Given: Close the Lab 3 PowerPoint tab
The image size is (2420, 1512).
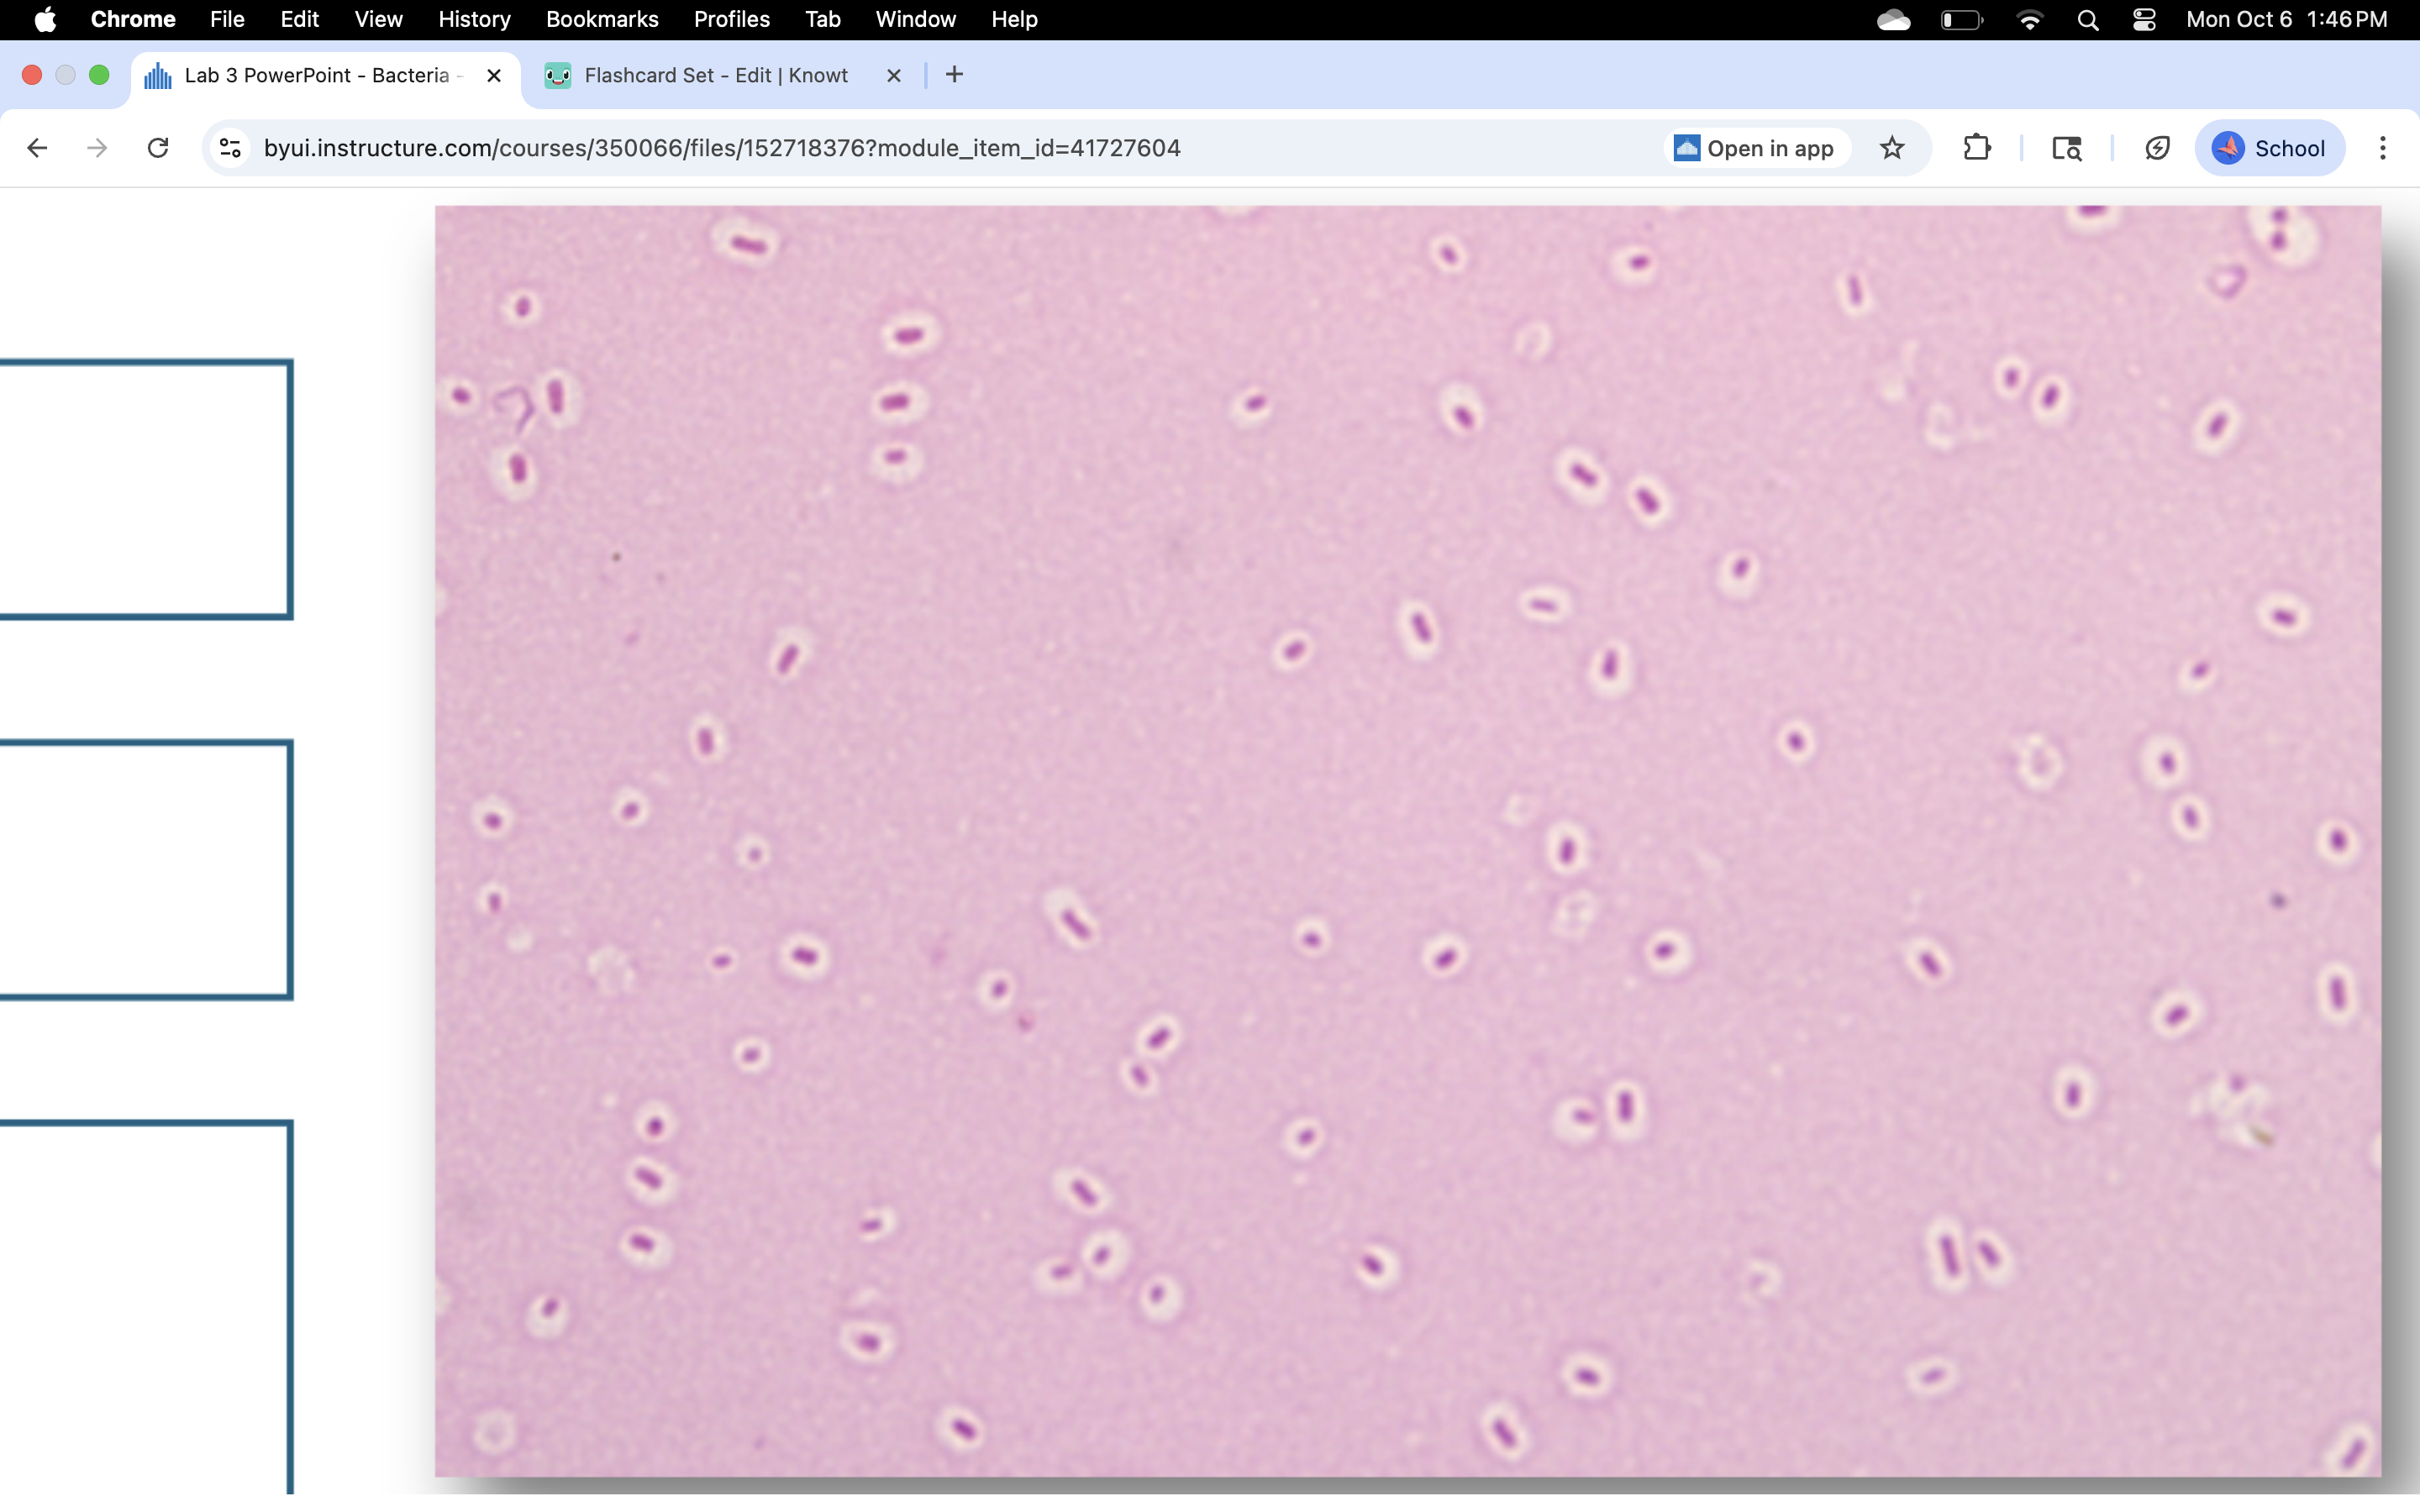Looking at the screenshot, I should point(494,75).
